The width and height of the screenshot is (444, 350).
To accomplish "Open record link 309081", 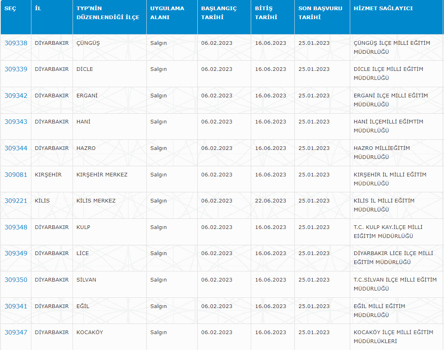I will click(x=16, y=174).
